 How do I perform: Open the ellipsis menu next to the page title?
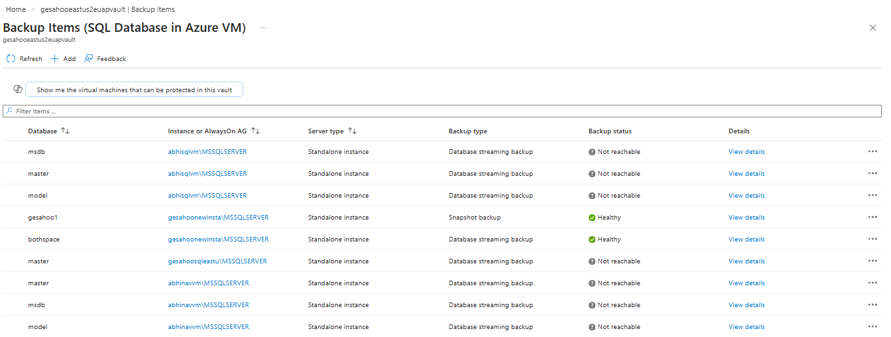click(263, 28)
